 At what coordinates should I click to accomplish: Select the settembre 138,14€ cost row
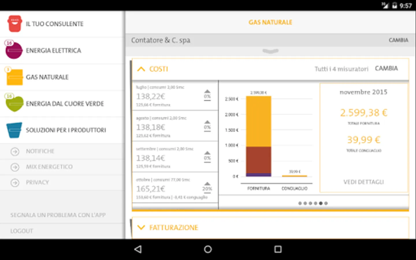(175, 157)
